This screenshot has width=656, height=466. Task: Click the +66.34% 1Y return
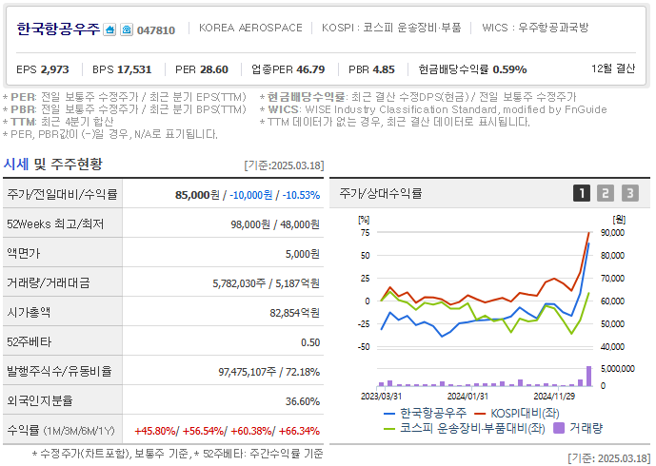(x=299, y=431)
